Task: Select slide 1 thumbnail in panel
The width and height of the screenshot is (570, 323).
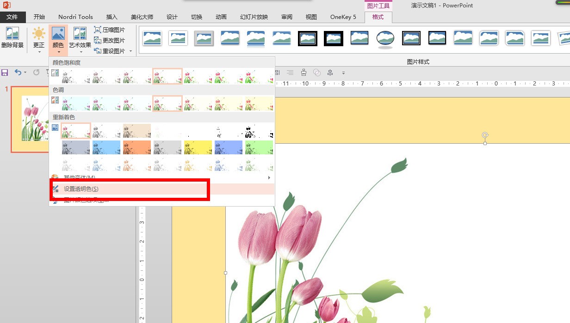Action: [x=31, y=119]
